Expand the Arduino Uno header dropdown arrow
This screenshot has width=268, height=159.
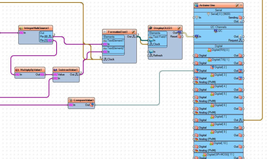click(241, 5)
